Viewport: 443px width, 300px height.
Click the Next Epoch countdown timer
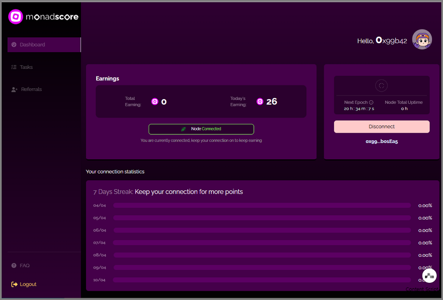coord(359,109)
